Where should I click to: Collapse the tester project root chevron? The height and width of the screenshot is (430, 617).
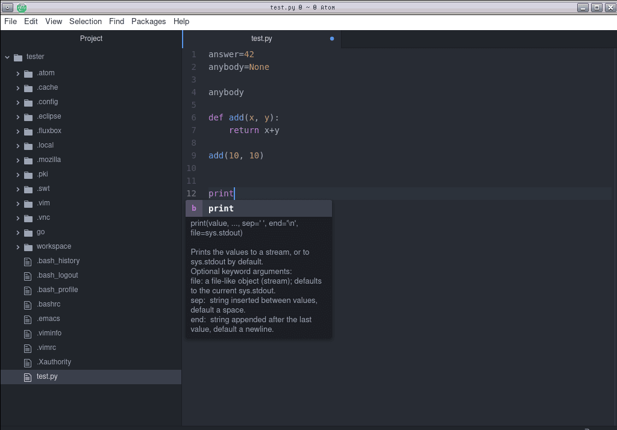(7, 57)
